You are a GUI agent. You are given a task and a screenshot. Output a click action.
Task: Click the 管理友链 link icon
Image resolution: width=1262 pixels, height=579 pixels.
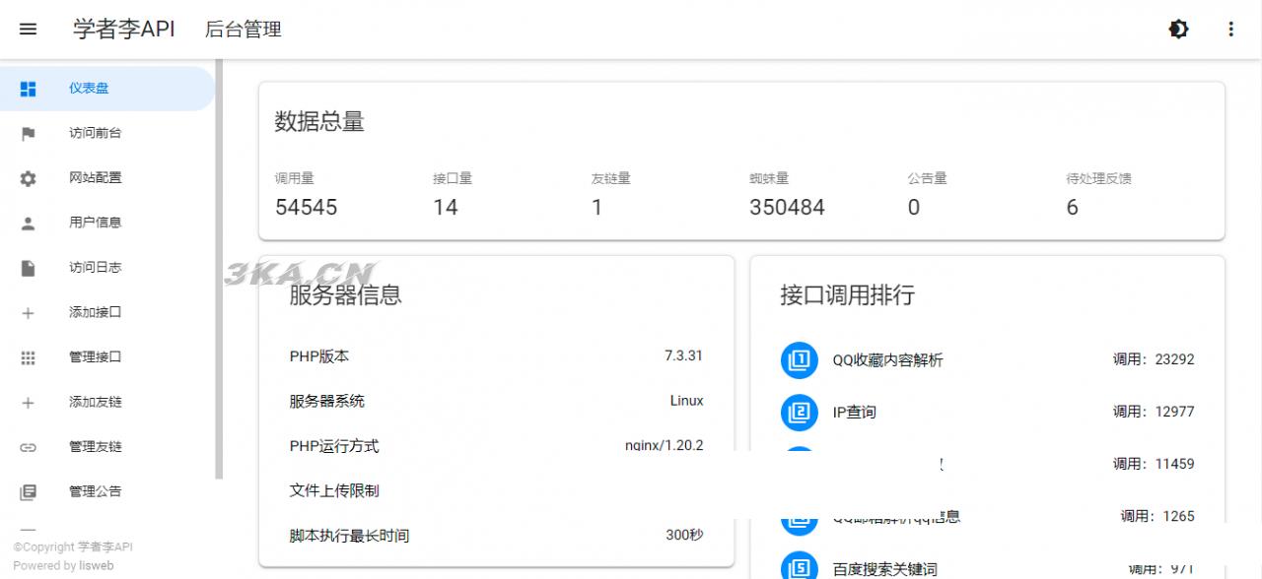[x=28, y=446]
